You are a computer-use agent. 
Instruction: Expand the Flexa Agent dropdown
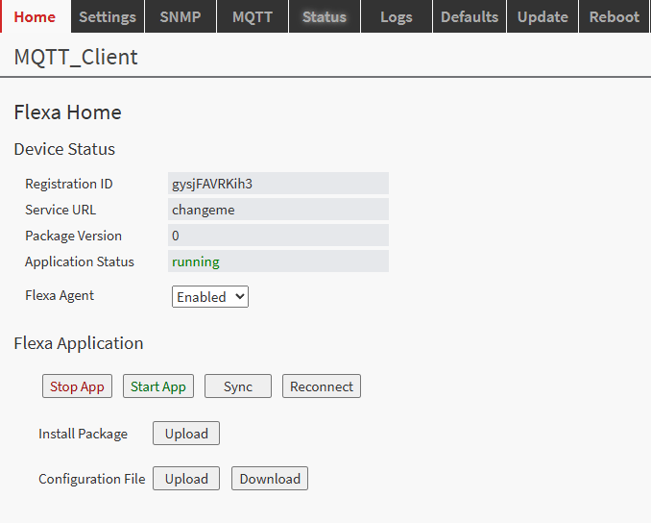click(210, 297)
